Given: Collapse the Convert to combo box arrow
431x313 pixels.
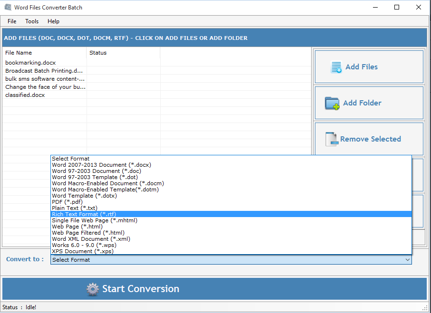Looking at the screenshot, I should [407, 260].
